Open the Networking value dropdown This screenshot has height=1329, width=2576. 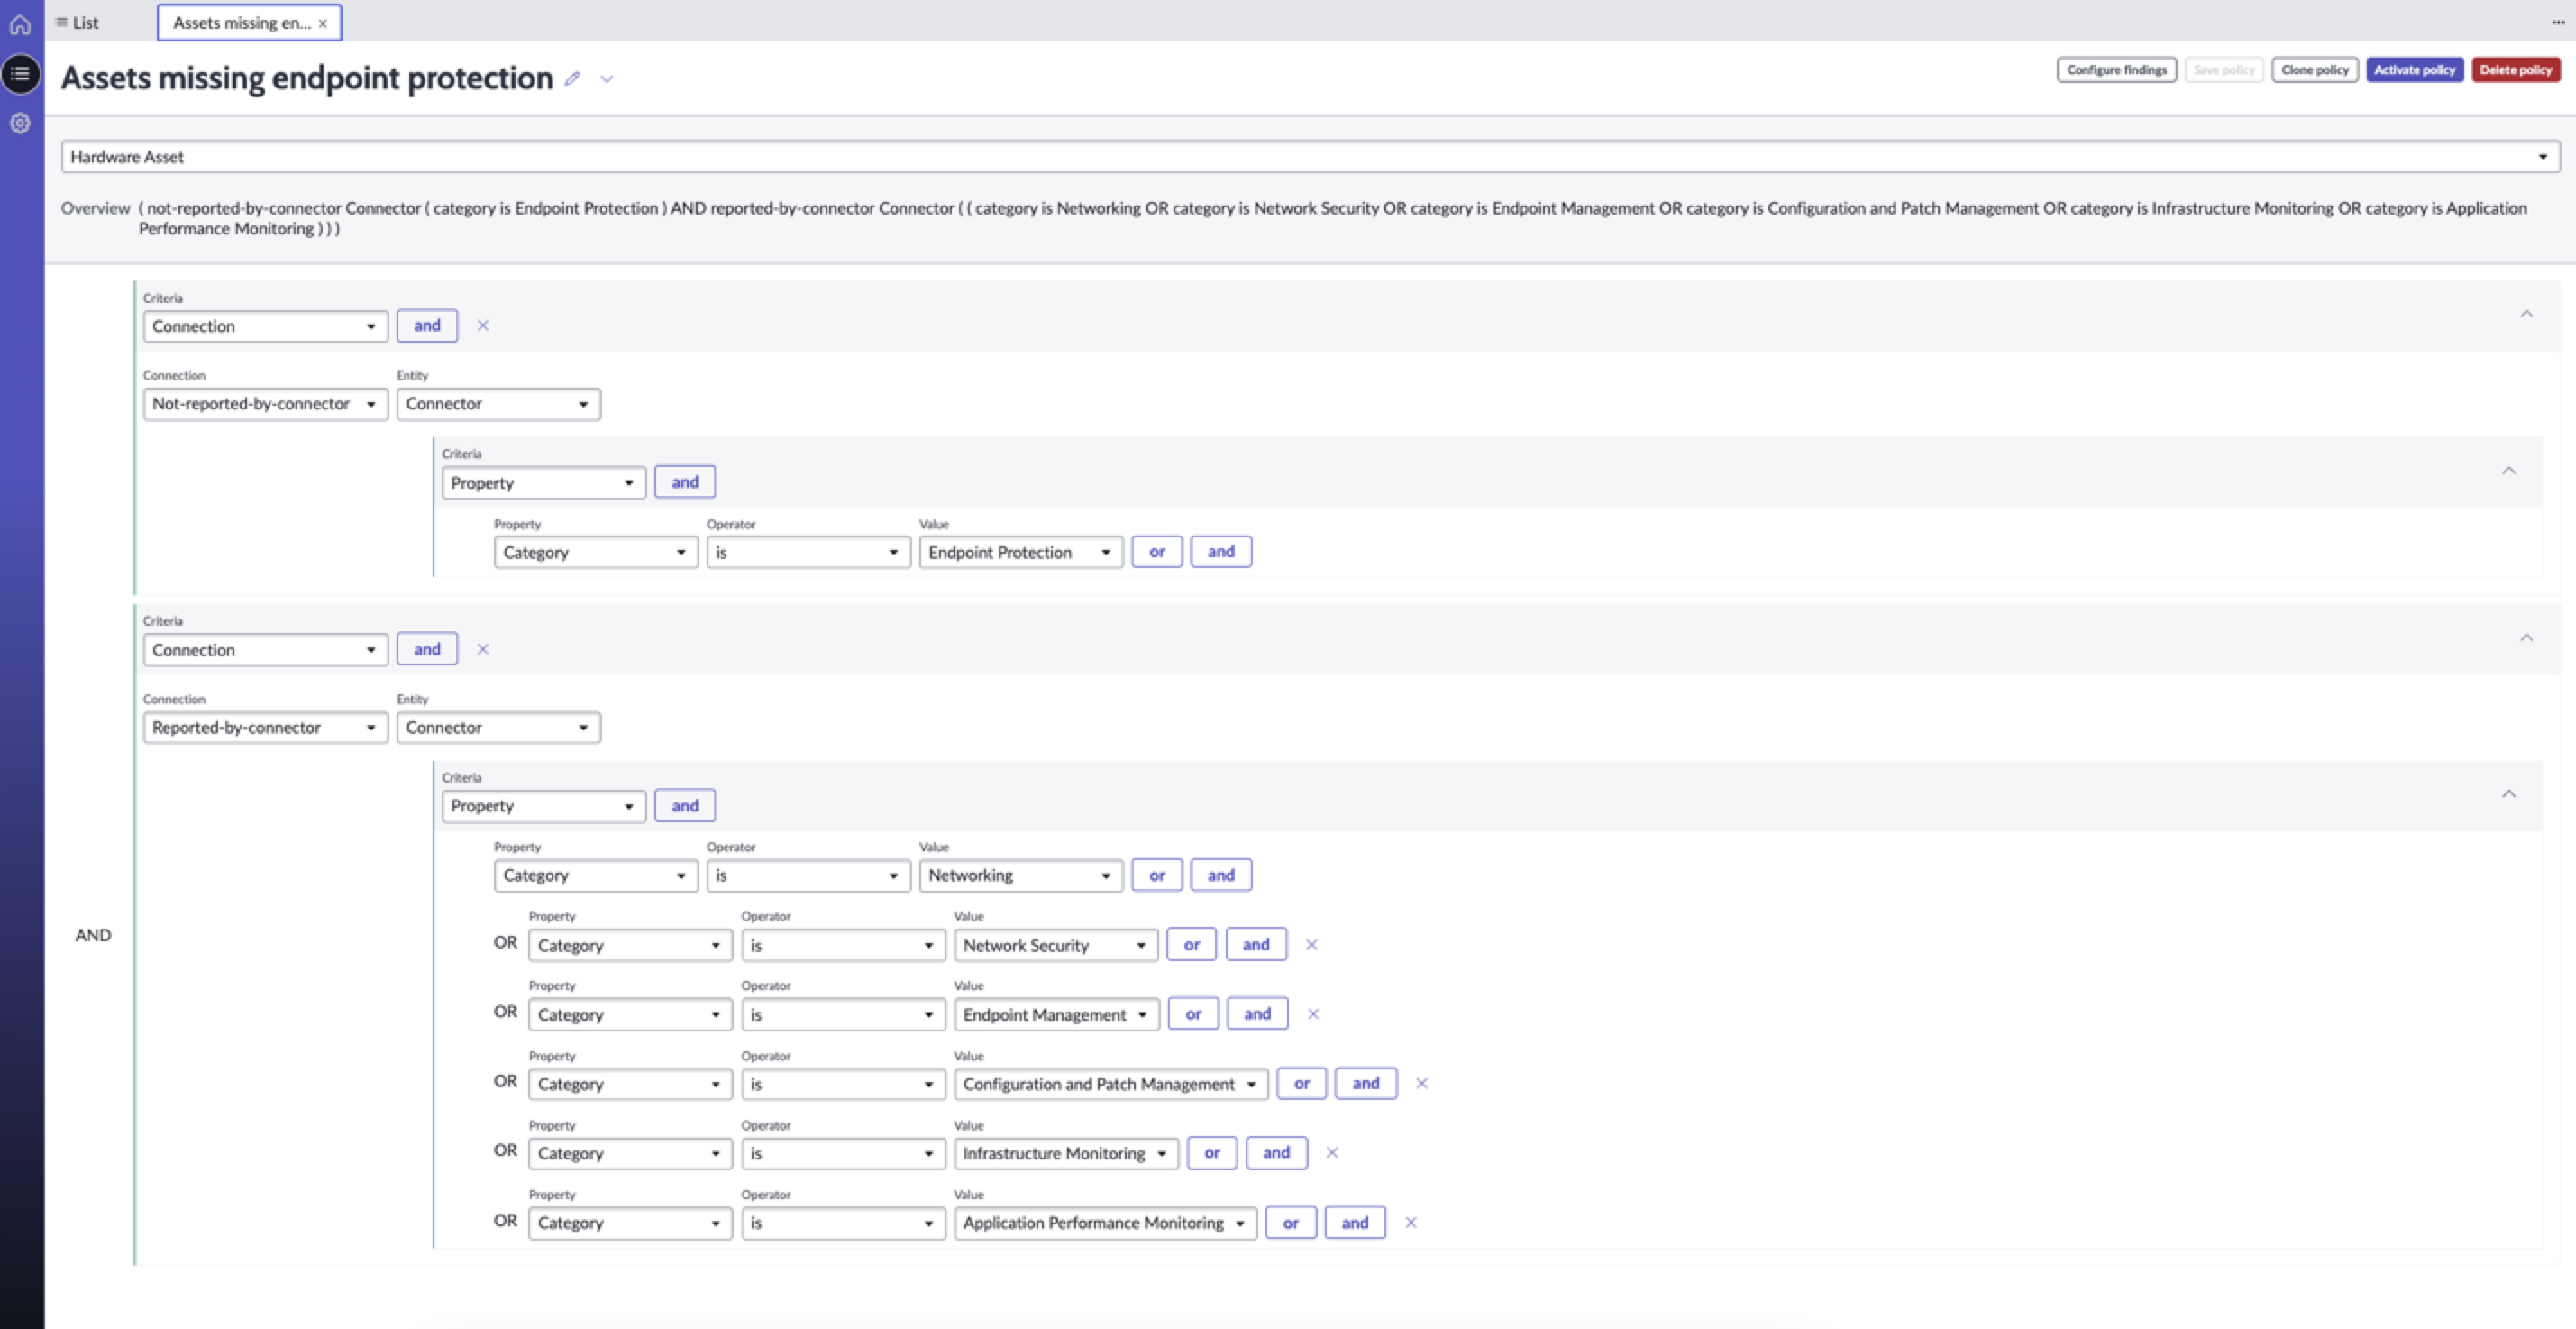pos(1020,876)
